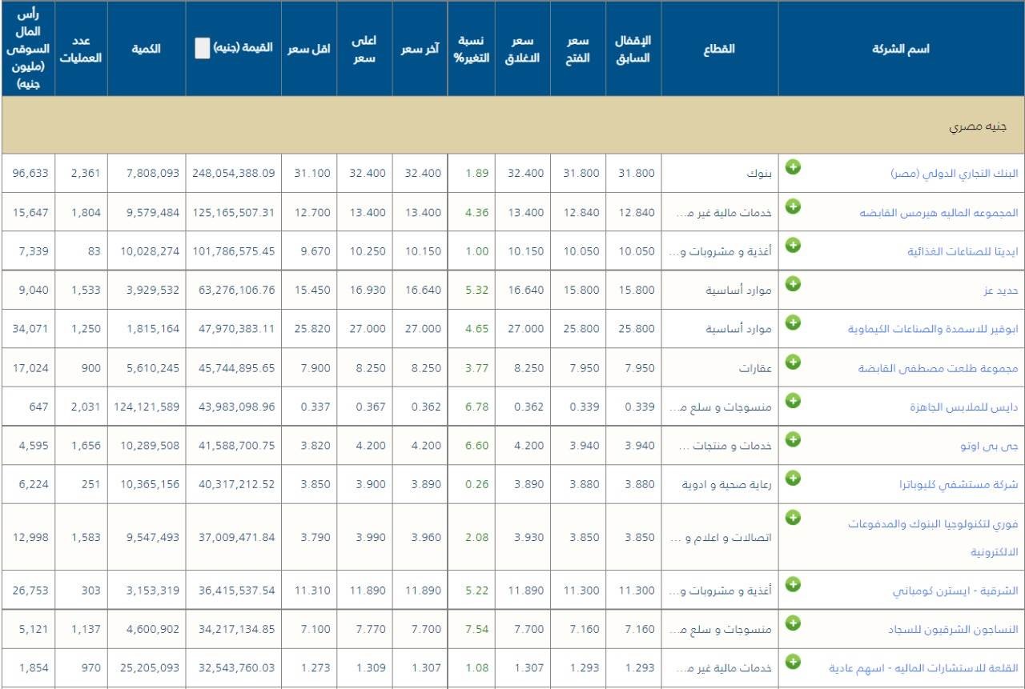Sort by سعر الفتح column header
This screenshot has width=1025, height=689.
(x=578, y=49)
